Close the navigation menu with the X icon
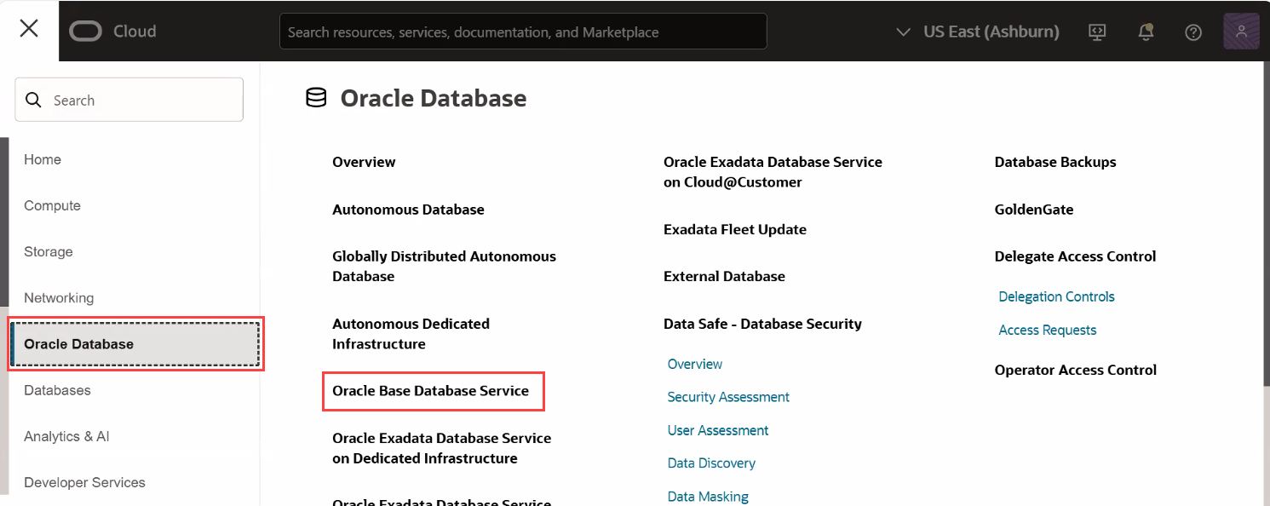1270x506 pixels. pos(29,29)
